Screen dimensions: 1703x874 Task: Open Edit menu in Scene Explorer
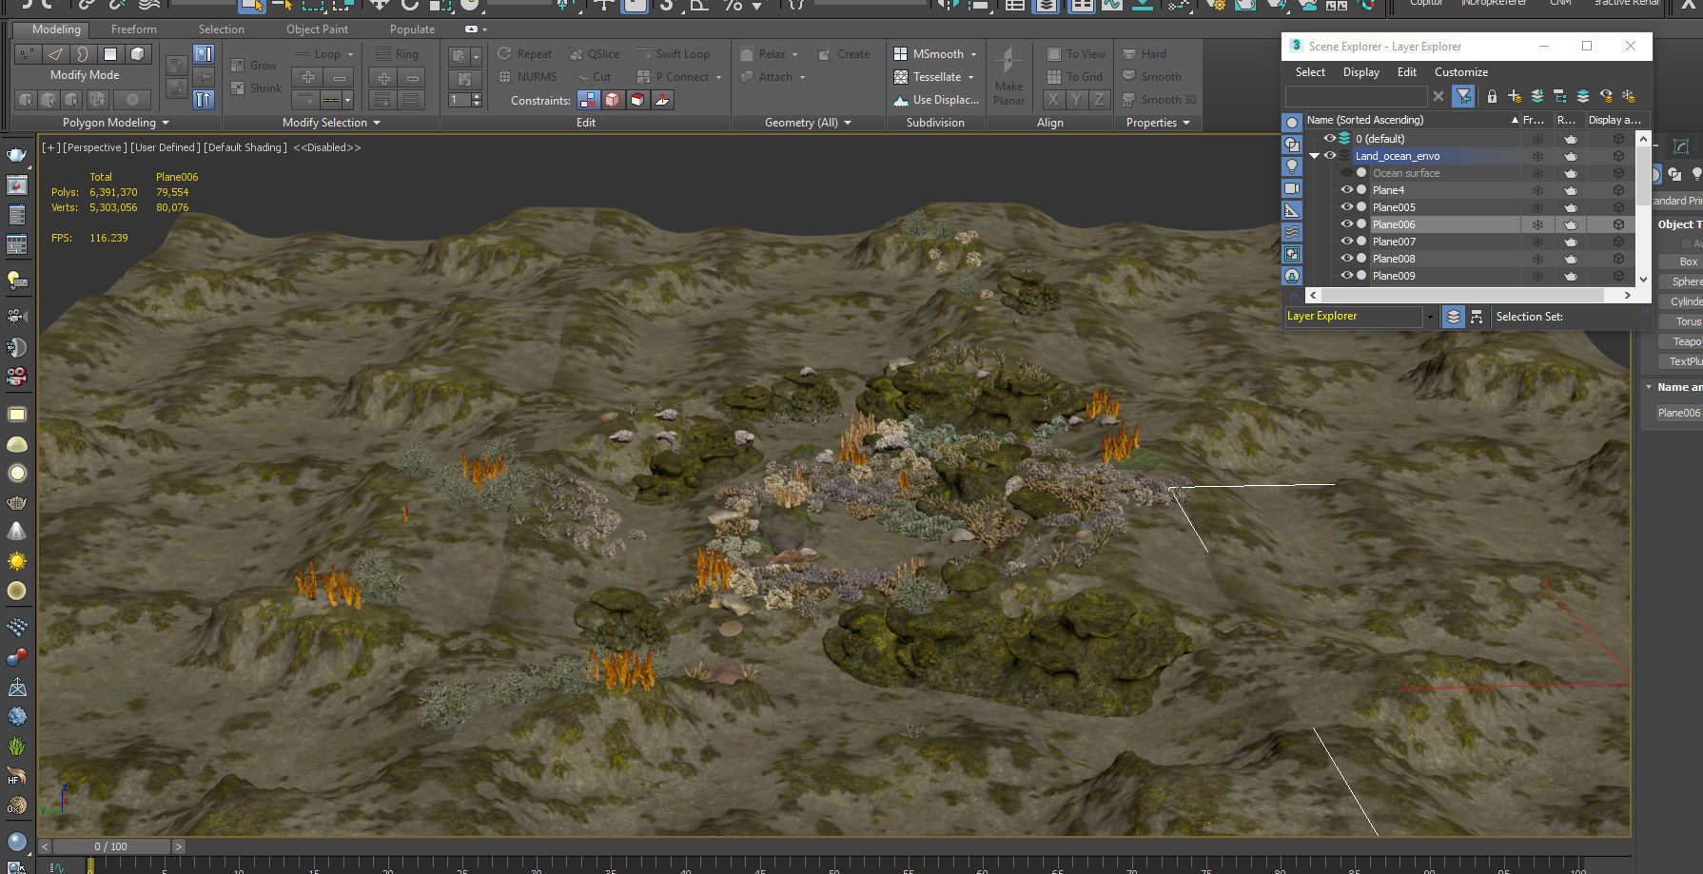pyautogui.click(x=1406, y=72)
